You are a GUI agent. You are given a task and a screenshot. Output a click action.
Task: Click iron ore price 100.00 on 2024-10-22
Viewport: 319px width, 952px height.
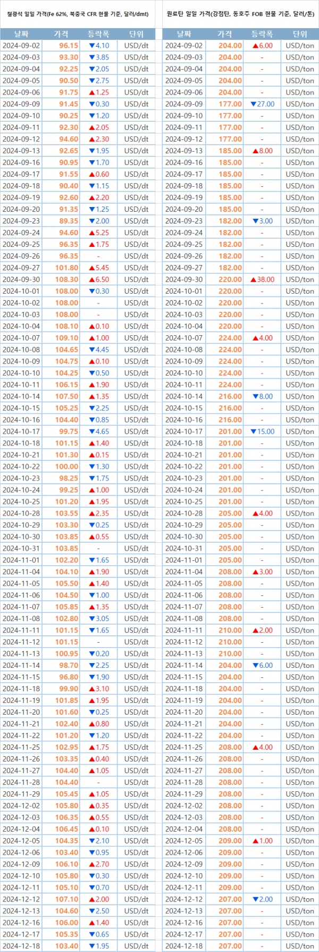point(67,467)
